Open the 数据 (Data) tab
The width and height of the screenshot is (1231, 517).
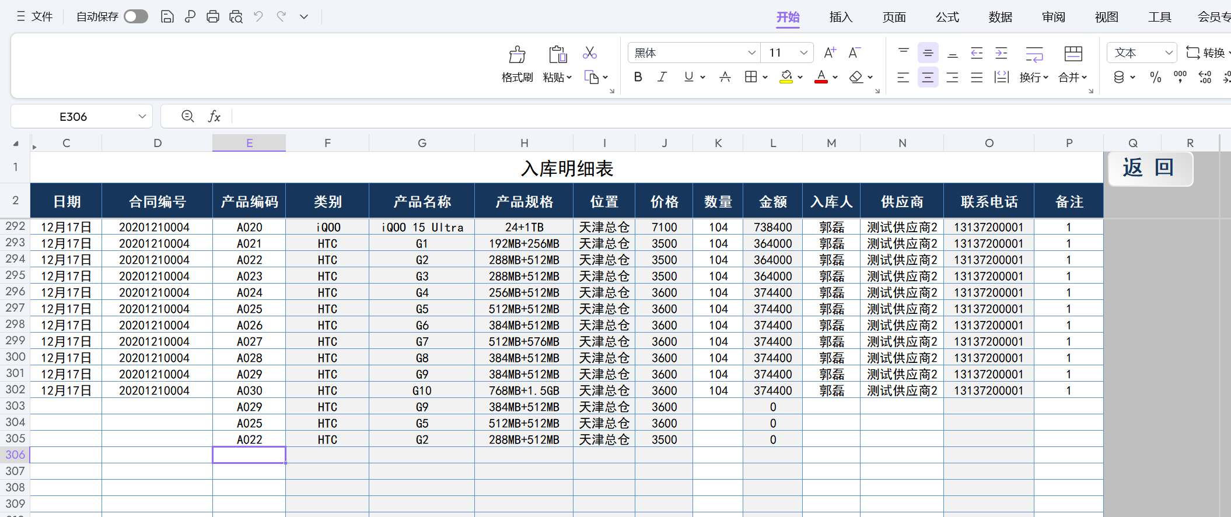click(x=1000, y=17)
